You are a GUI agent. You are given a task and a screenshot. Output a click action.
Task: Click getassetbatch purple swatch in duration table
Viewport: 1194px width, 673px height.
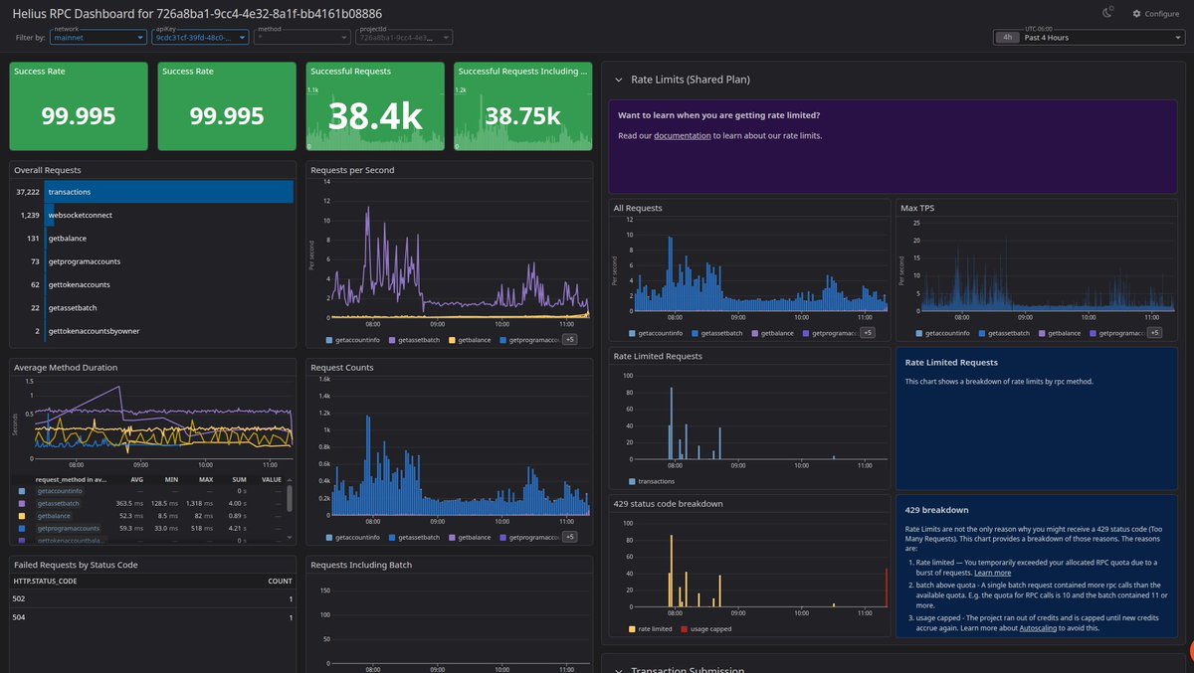click(x=24, y=504)
